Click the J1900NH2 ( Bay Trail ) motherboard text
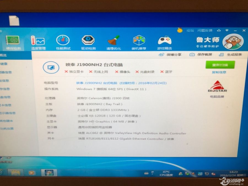The width and height of the screenshot is (248, 186). [x=100, y=104]
